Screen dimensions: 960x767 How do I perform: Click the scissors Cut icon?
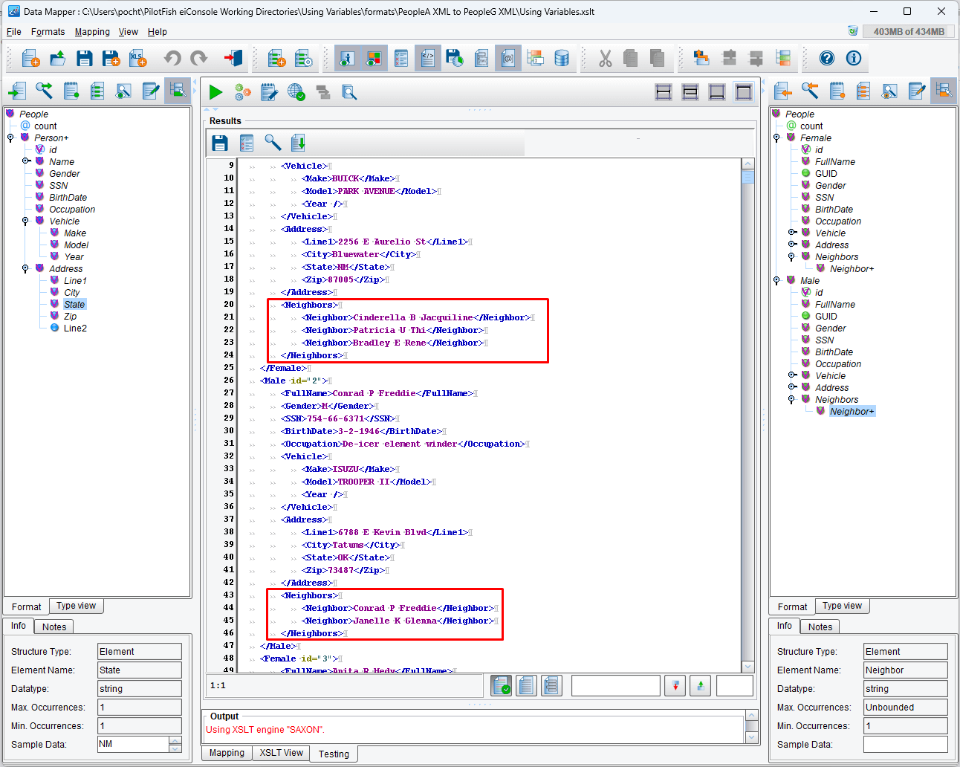pyautogui.click(x=605, y=58)
